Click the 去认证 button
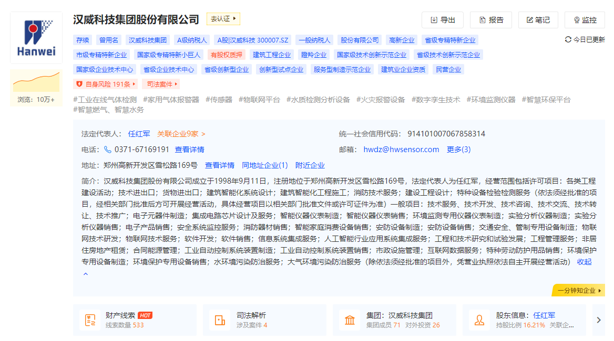 point(223,19)
